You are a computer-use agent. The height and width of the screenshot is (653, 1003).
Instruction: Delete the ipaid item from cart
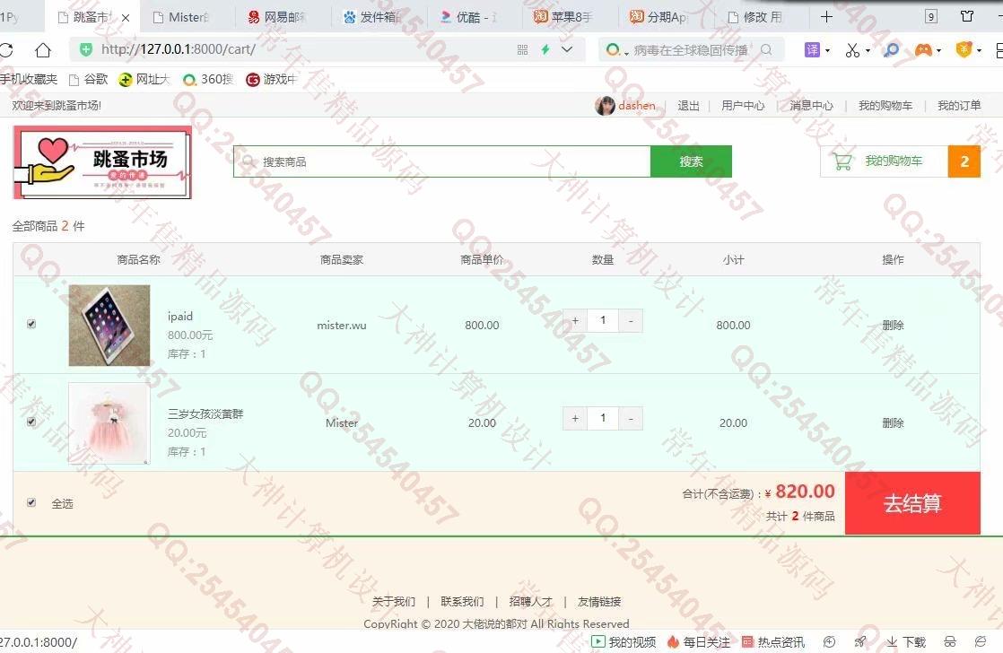893,325
